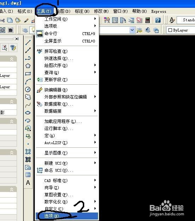This screenshot has height=221, width=195.
Task: Click the Select Objects icon in palette
Action: pos(5,48)
